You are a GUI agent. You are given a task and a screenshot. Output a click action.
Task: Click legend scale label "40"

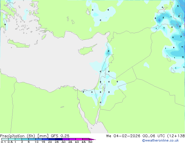click(x=77, y=142)
